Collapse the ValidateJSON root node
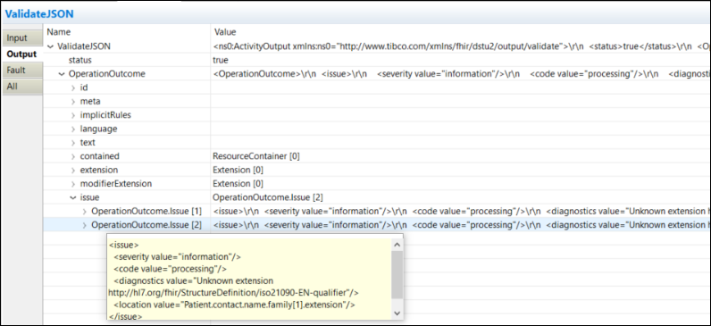Screen dimensions: 711x326 coord(50,46)
